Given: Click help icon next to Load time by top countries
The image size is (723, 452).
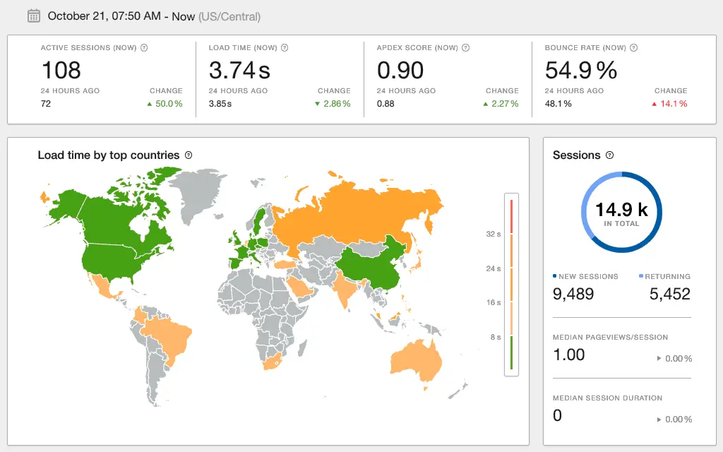Looking at the screenshot, I should coord(189,155).
